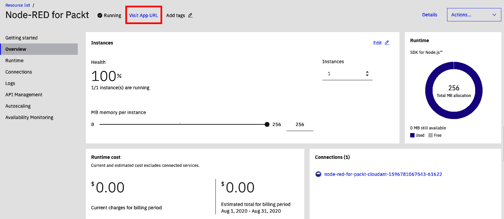504x219 pixels.
Task: Click the Visit App URL link
Action: [143, 15]
